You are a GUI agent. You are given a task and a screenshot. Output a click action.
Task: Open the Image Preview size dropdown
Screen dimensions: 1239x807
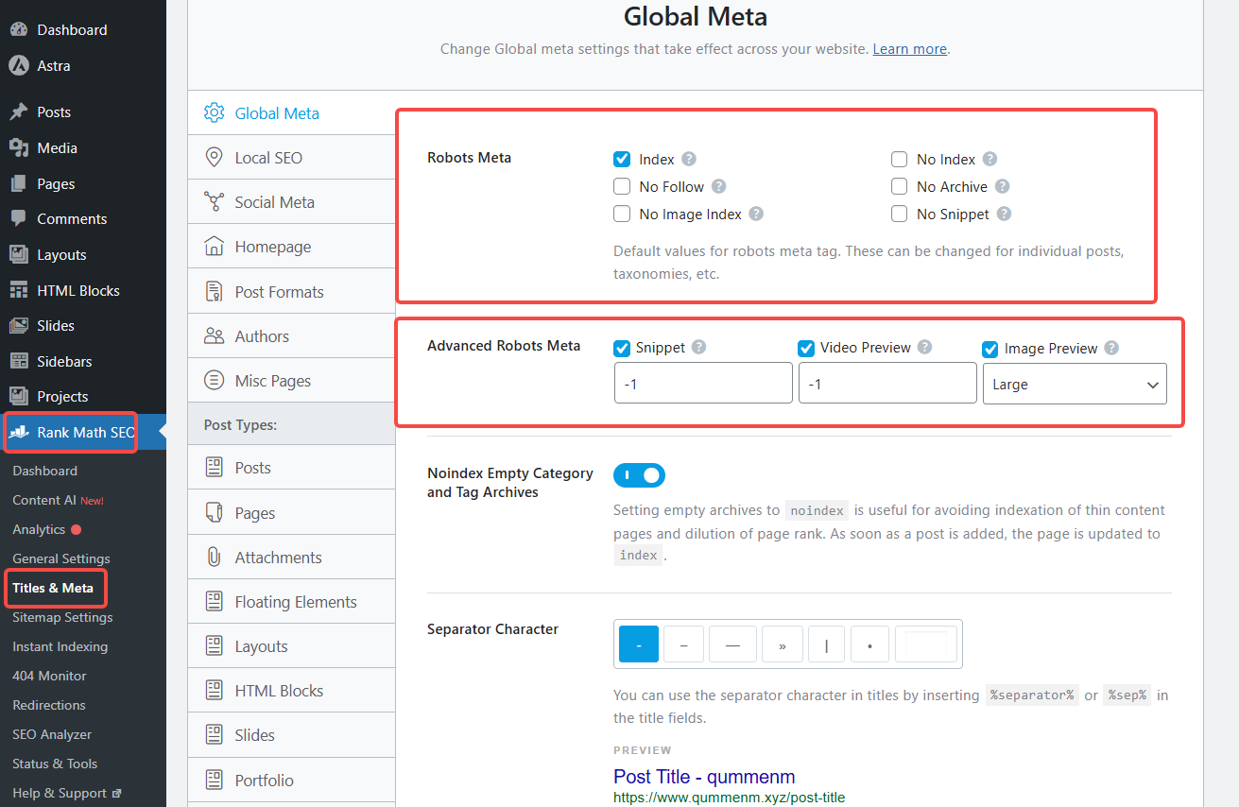tap(1075, 385)
